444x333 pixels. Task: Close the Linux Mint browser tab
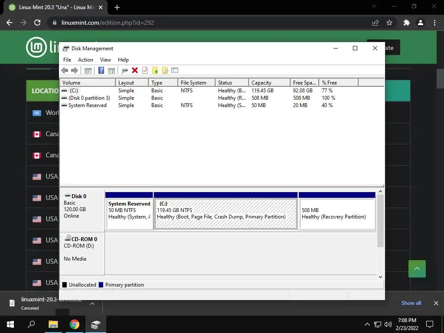tap(101, 7)
